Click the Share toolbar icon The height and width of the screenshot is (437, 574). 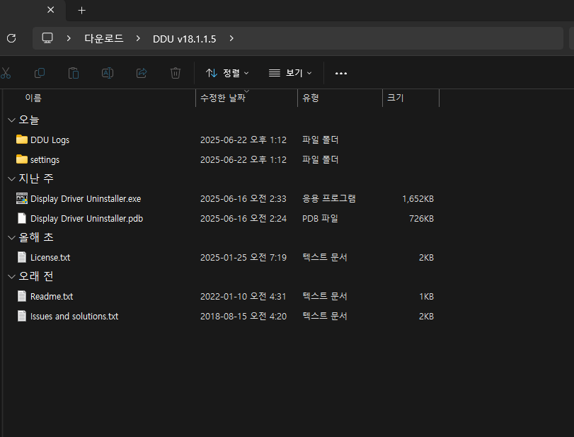[x=142, y=73]
